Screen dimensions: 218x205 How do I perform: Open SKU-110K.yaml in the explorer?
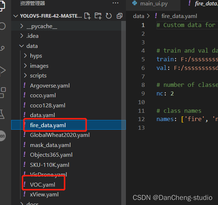click(x=50, y=165)
